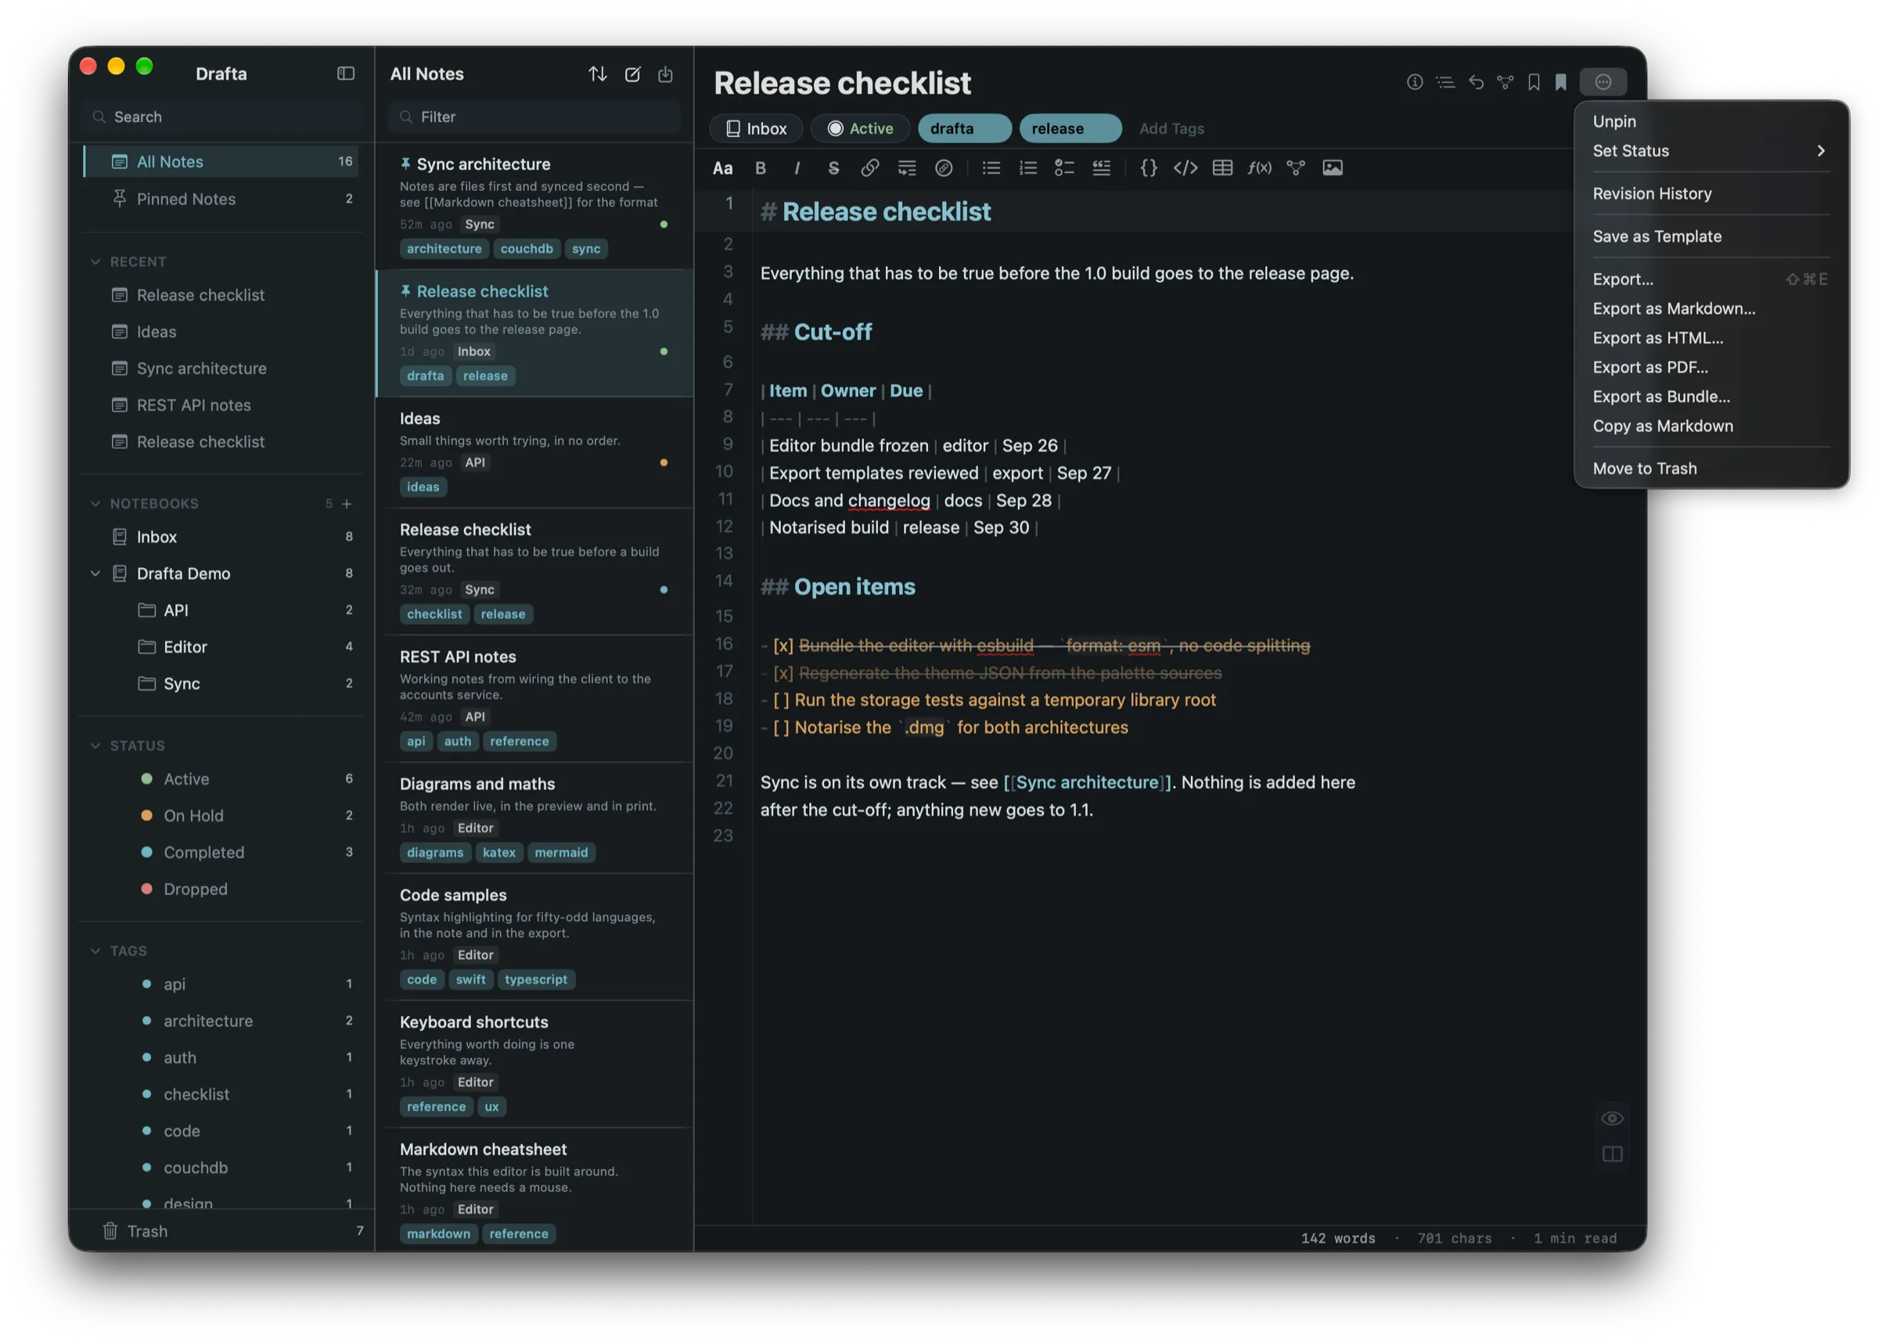
Task: Insert an image
Action: (1332, 167)
